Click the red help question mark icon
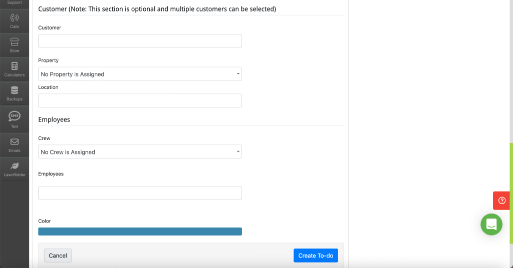Image resolution: width=513 pixels, height=268 pixels. [501, 200]
